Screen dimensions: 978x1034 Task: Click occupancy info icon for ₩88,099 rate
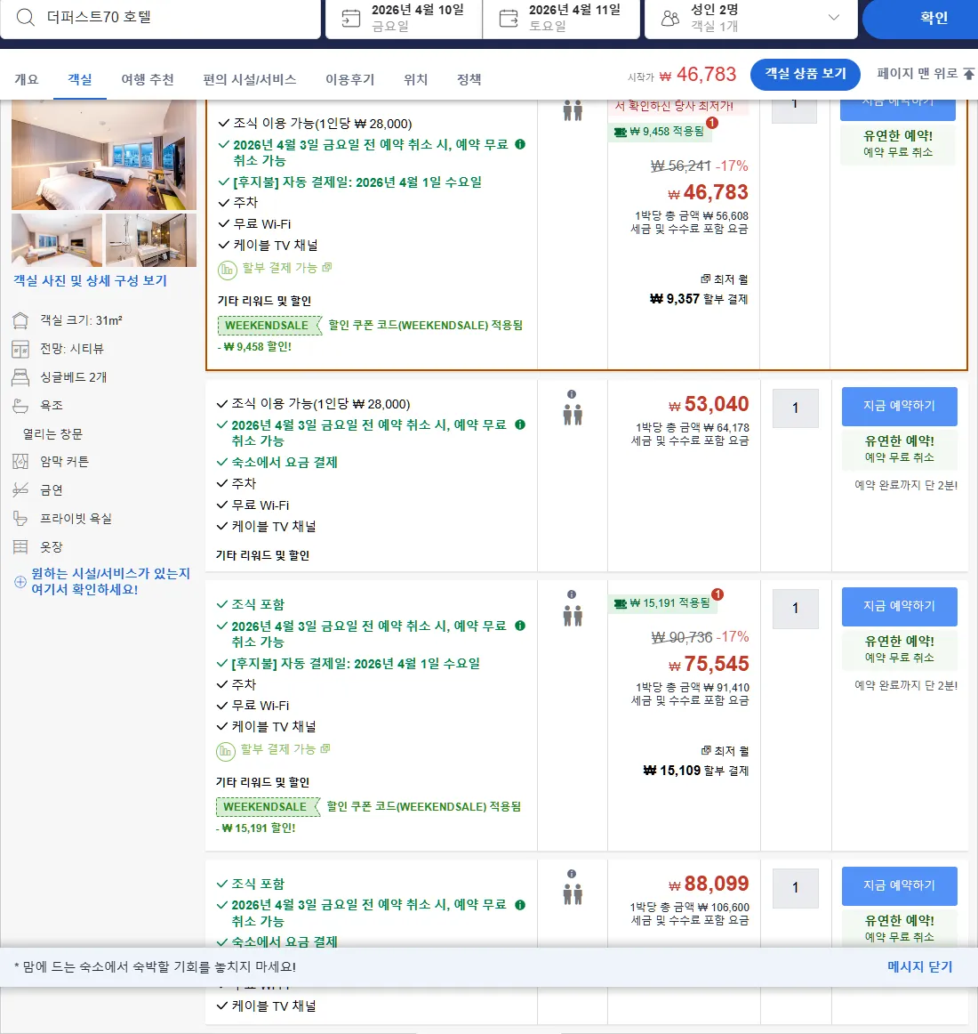pos(572,874)
